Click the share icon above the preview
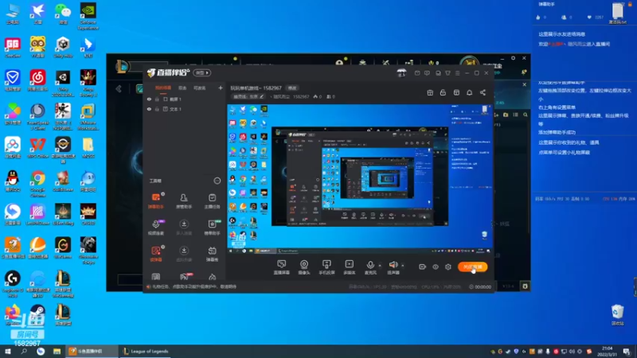The height and width of the screenshot is (358, 637). tap(483, 92)
